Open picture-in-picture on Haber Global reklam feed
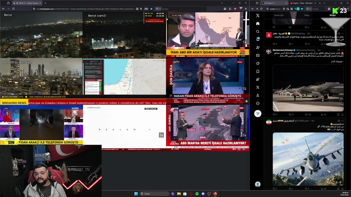This screenshot has width=351, height=197. tap(161, 135)
